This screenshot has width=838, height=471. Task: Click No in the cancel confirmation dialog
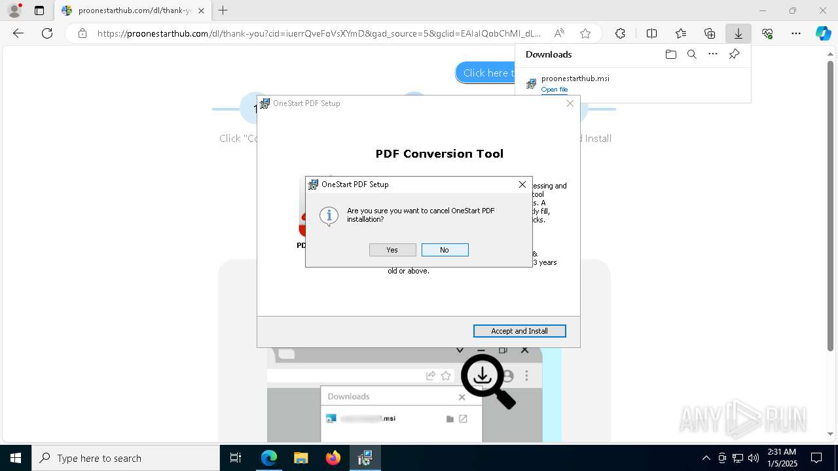pos(445,250)
